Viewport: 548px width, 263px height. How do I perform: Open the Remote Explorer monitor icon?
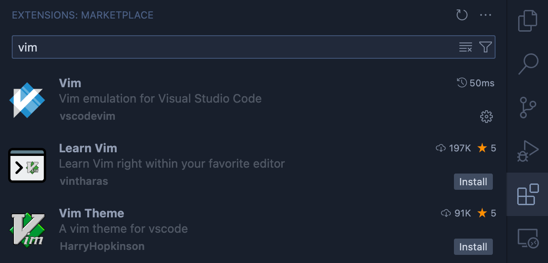528,238
